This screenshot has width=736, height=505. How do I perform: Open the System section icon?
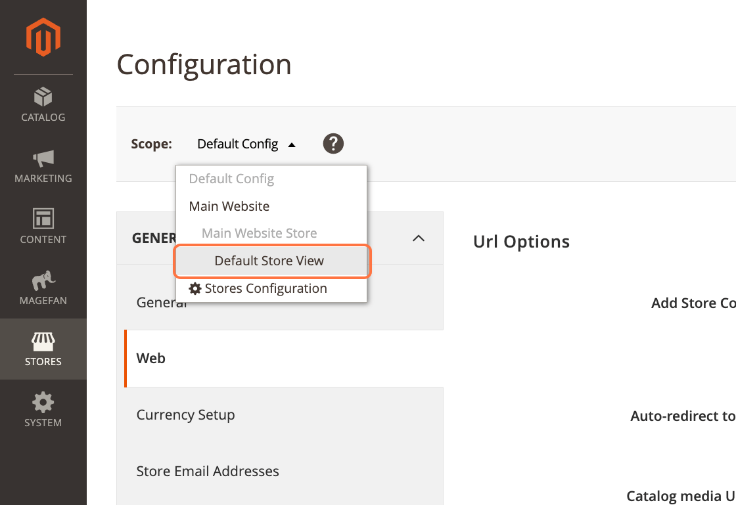tap(43, 410)
